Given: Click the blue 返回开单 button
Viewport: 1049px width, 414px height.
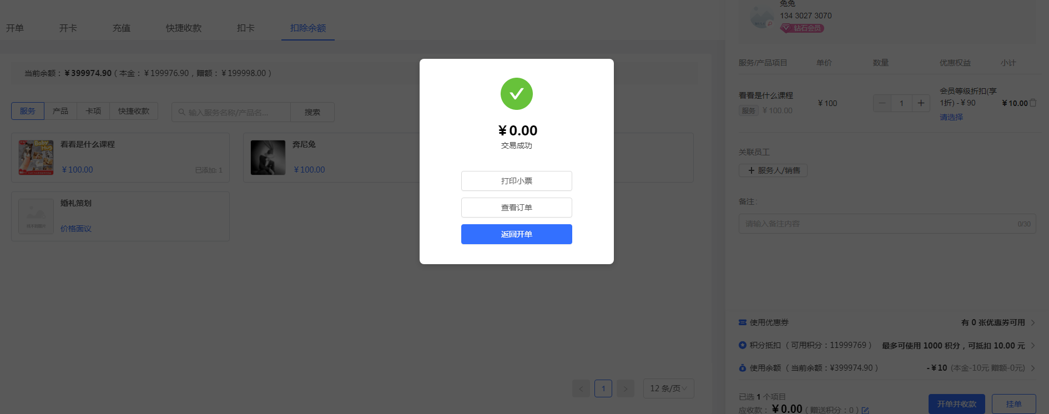Looking at the screenshot, I should tap(516, 234).
